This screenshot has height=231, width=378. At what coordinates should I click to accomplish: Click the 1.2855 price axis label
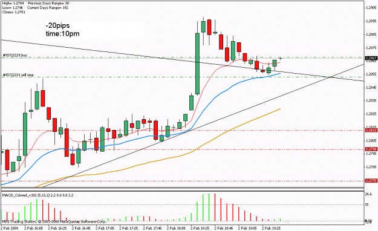pos(371,74)
